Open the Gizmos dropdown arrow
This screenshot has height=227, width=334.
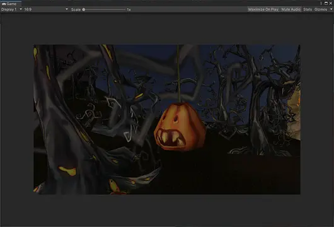coord(331,9)
